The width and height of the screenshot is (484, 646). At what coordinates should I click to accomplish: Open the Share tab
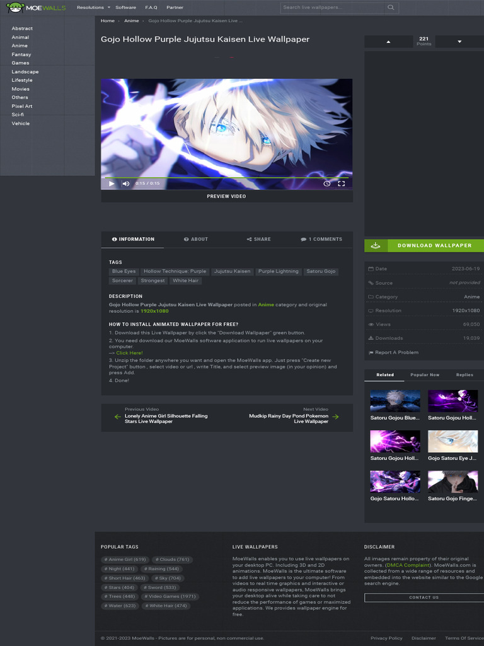pyautogui.click(x=259, y=239)
